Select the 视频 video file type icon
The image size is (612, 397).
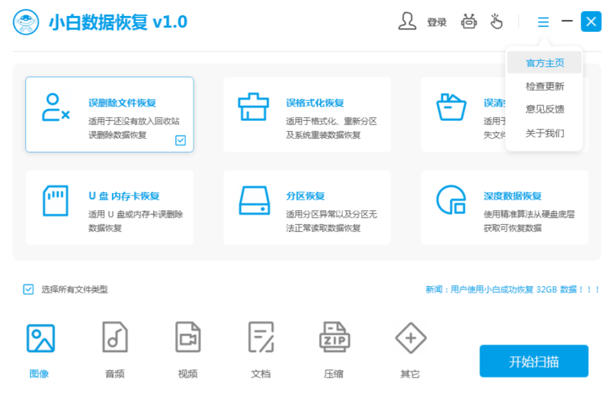point(188,338)
